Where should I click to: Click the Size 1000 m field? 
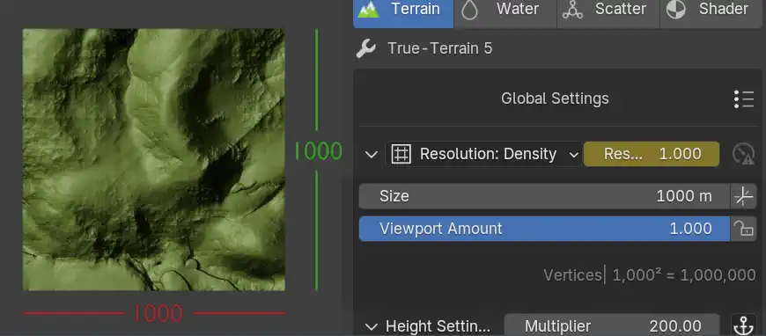point(544,196)
